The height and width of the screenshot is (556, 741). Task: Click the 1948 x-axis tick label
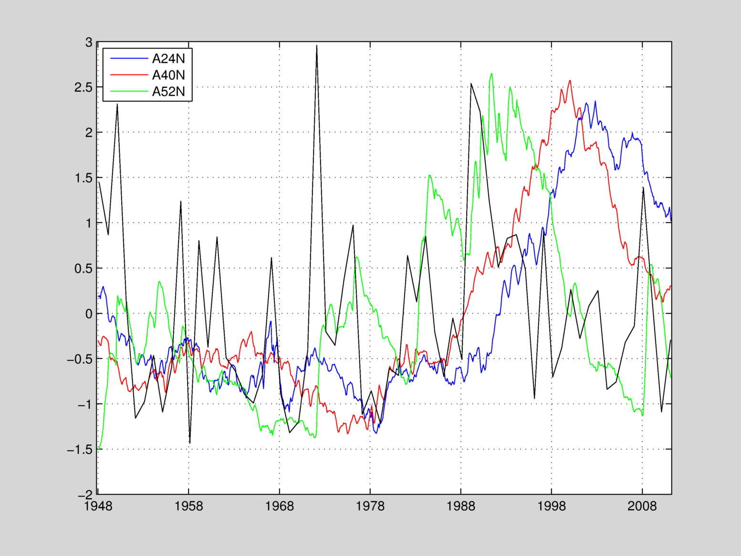[98, 506]
